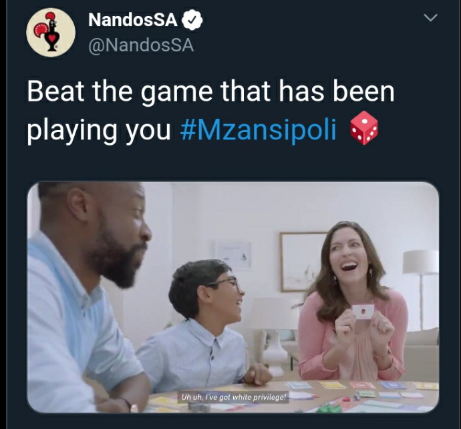Open the #Mzansipoli hashtag

258,129
